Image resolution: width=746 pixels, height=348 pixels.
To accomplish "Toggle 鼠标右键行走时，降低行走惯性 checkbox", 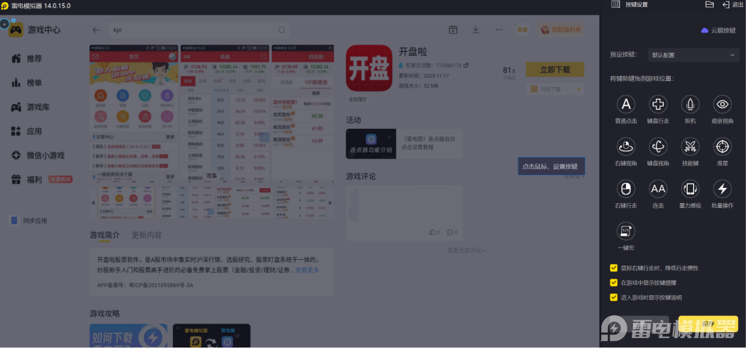I will tap(614, 268).
